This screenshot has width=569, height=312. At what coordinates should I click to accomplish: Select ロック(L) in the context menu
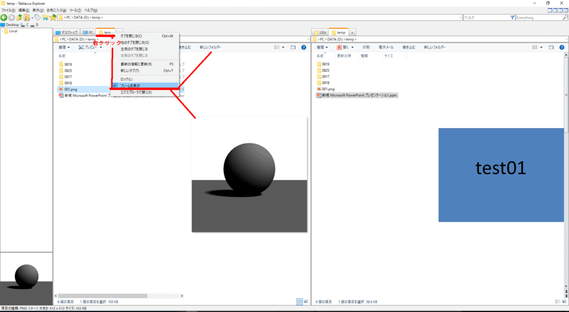pos(127,79)
